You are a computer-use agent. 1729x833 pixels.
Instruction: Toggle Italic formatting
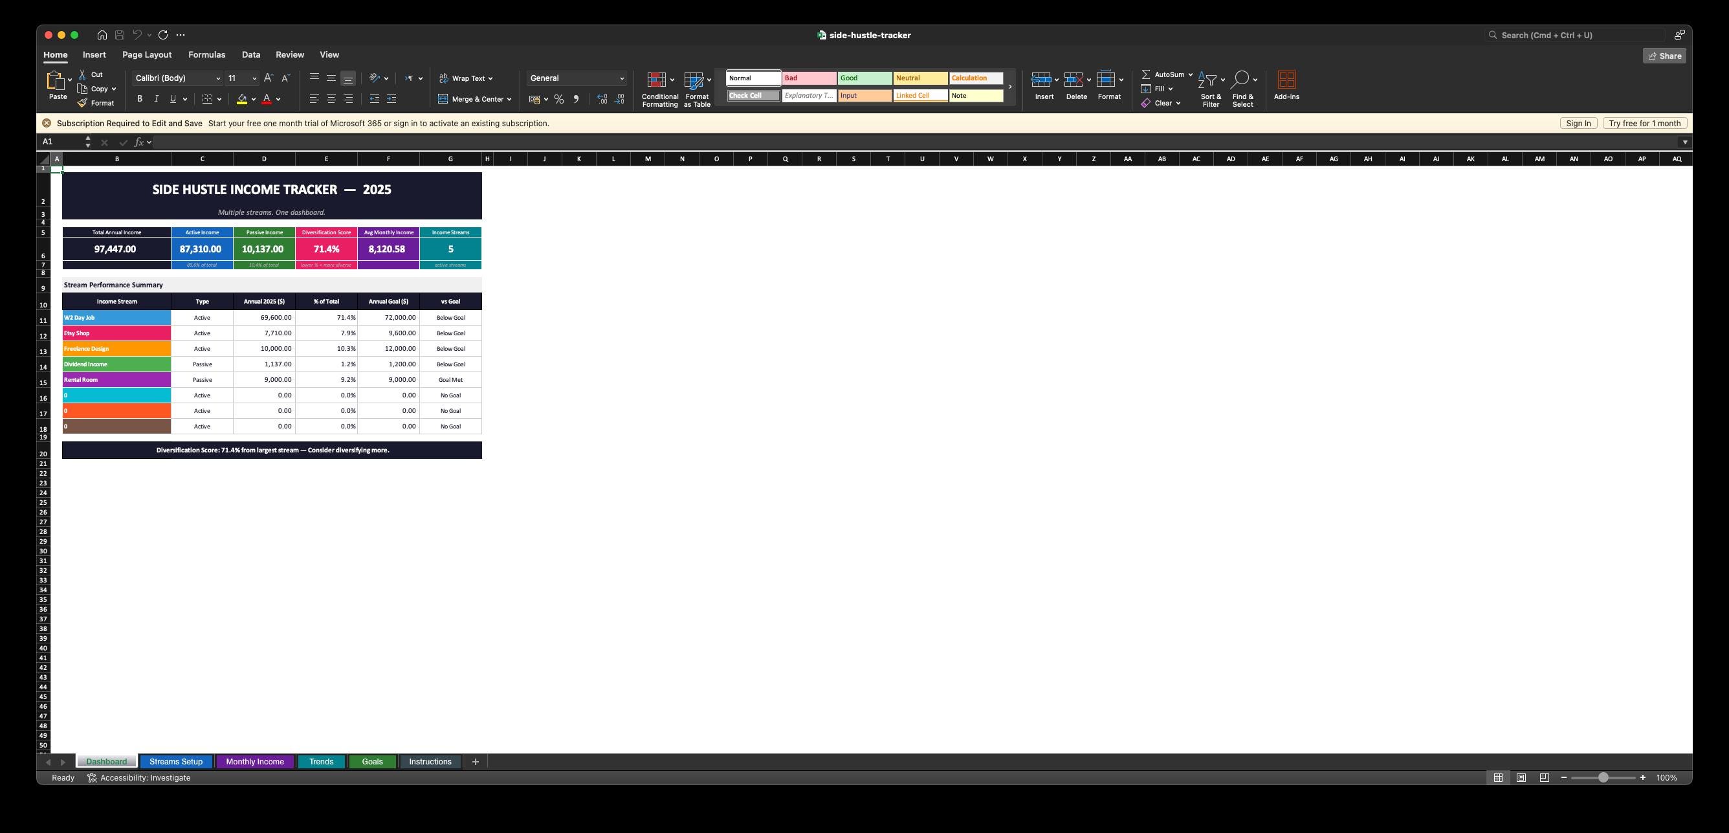(157, 98)
